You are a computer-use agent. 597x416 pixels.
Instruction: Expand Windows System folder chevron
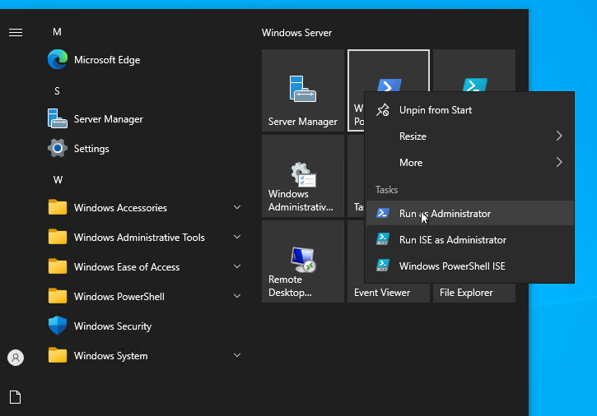click(237, 355)
